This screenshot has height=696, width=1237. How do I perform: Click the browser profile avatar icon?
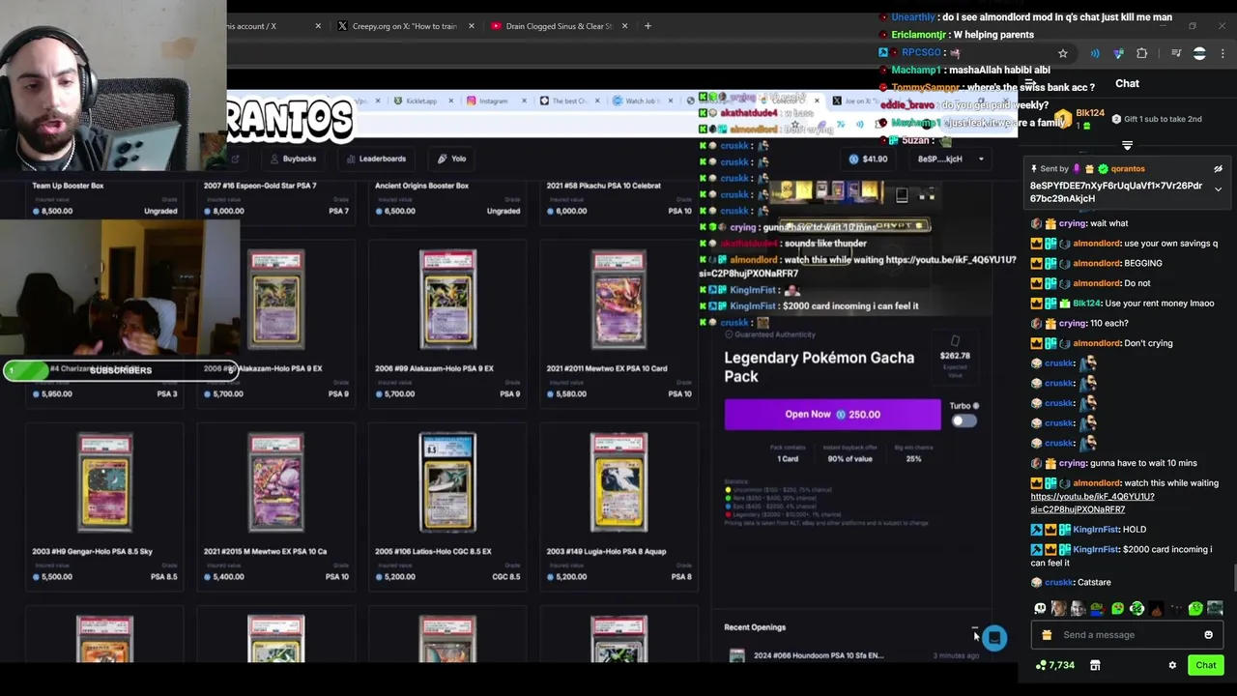[x=1199, y=54]
